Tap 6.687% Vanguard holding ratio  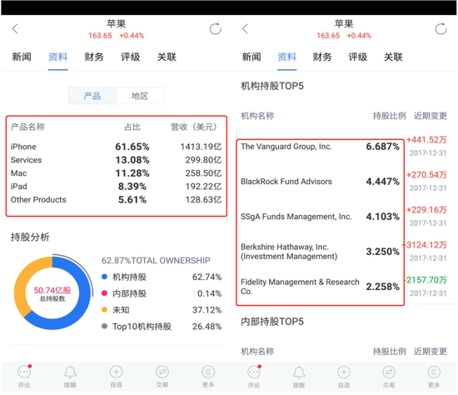(383, 147)
